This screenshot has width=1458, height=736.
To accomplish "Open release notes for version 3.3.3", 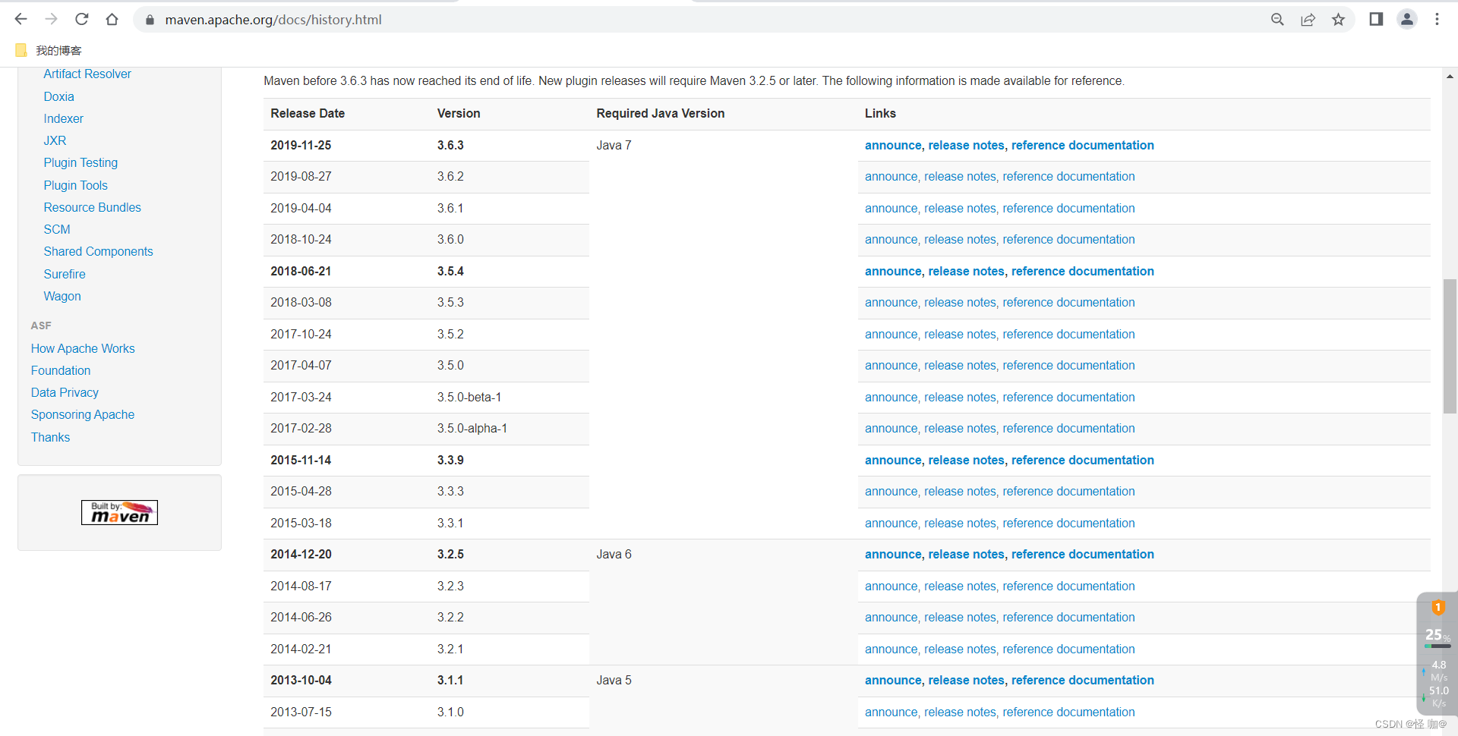I will [x=960, y=491].
